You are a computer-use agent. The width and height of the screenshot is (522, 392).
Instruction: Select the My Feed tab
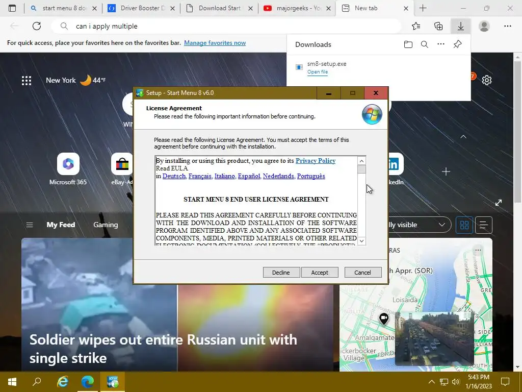(61, 225)
